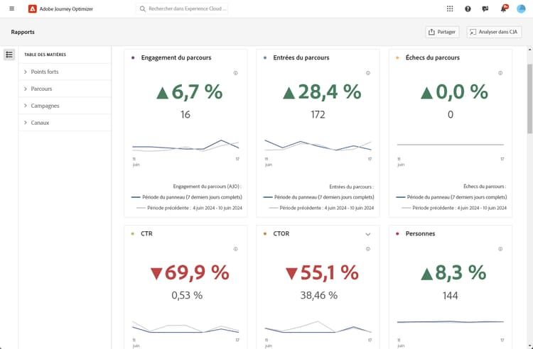The width and height of the screenshot is (533, 349).
Task: Open the user profile avatar
Action: pos(521,9)
